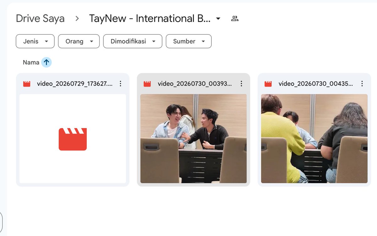Open more actions for video_20260730_00393
The height and width of the screenshot is (236, 377).
tap(241, 84)
